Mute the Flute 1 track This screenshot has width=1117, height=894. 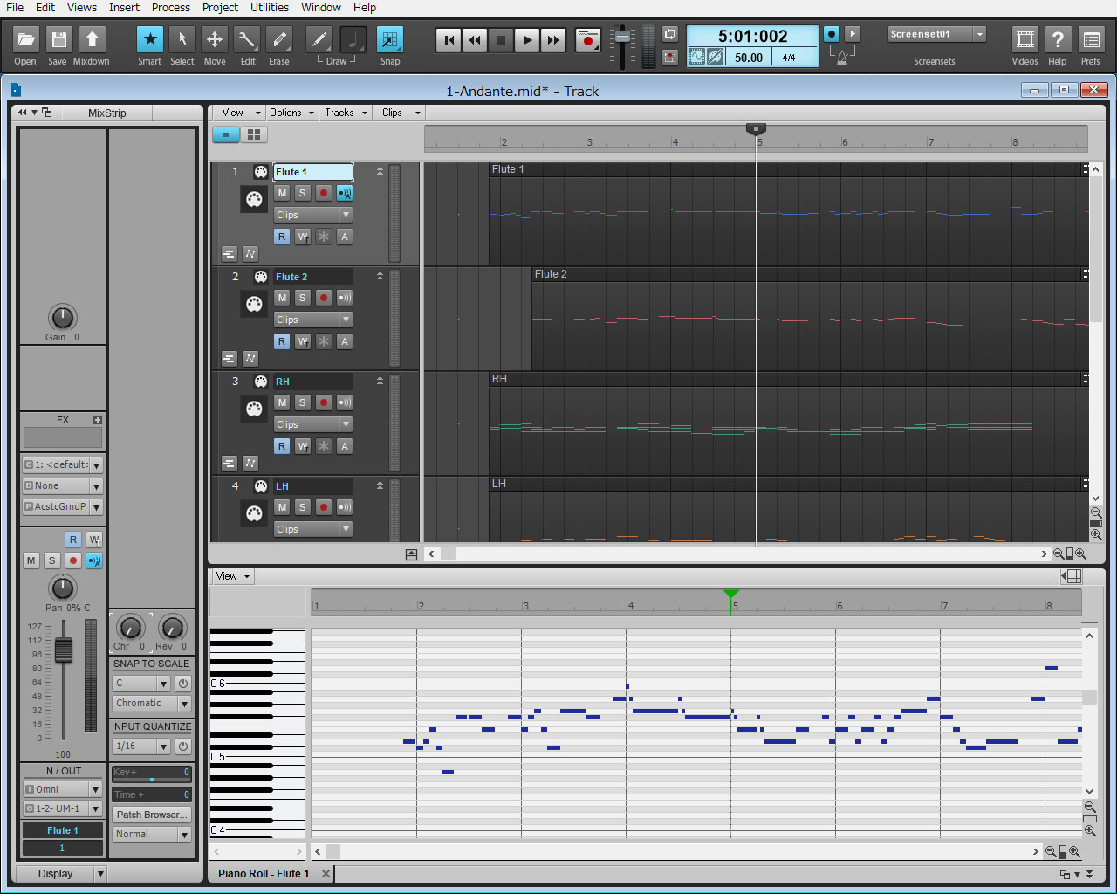(x=282, y=193)
